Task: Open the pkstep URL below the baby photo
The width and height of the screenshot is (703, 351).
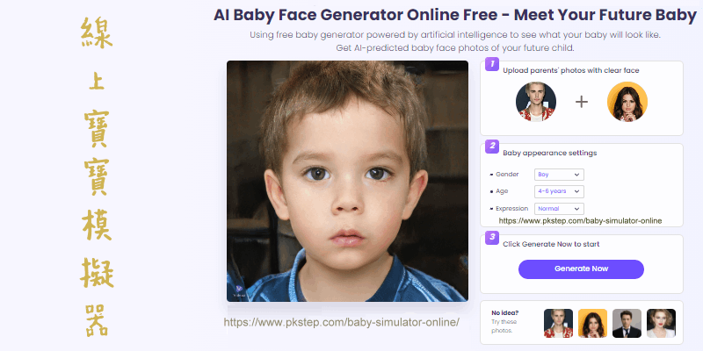Action: click(x=342, y=322)
